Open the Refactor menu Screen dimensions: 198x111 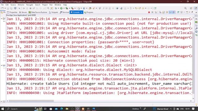coord(21,5)
